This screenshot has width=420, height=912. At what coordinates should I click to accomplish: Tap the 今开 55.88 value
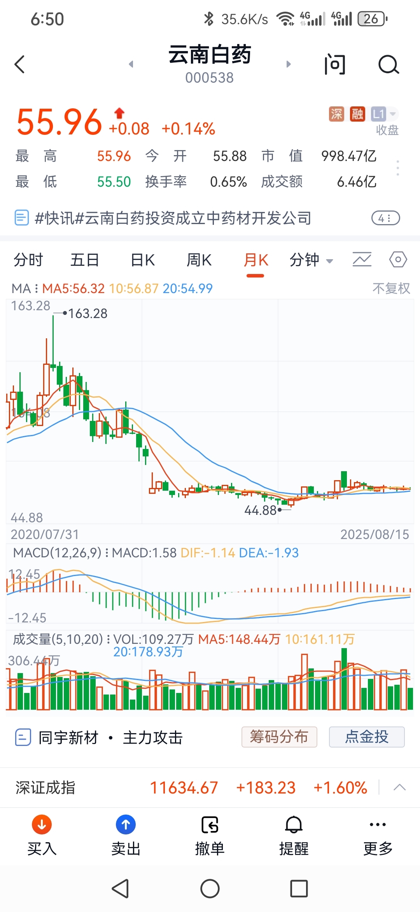[230, 156]
